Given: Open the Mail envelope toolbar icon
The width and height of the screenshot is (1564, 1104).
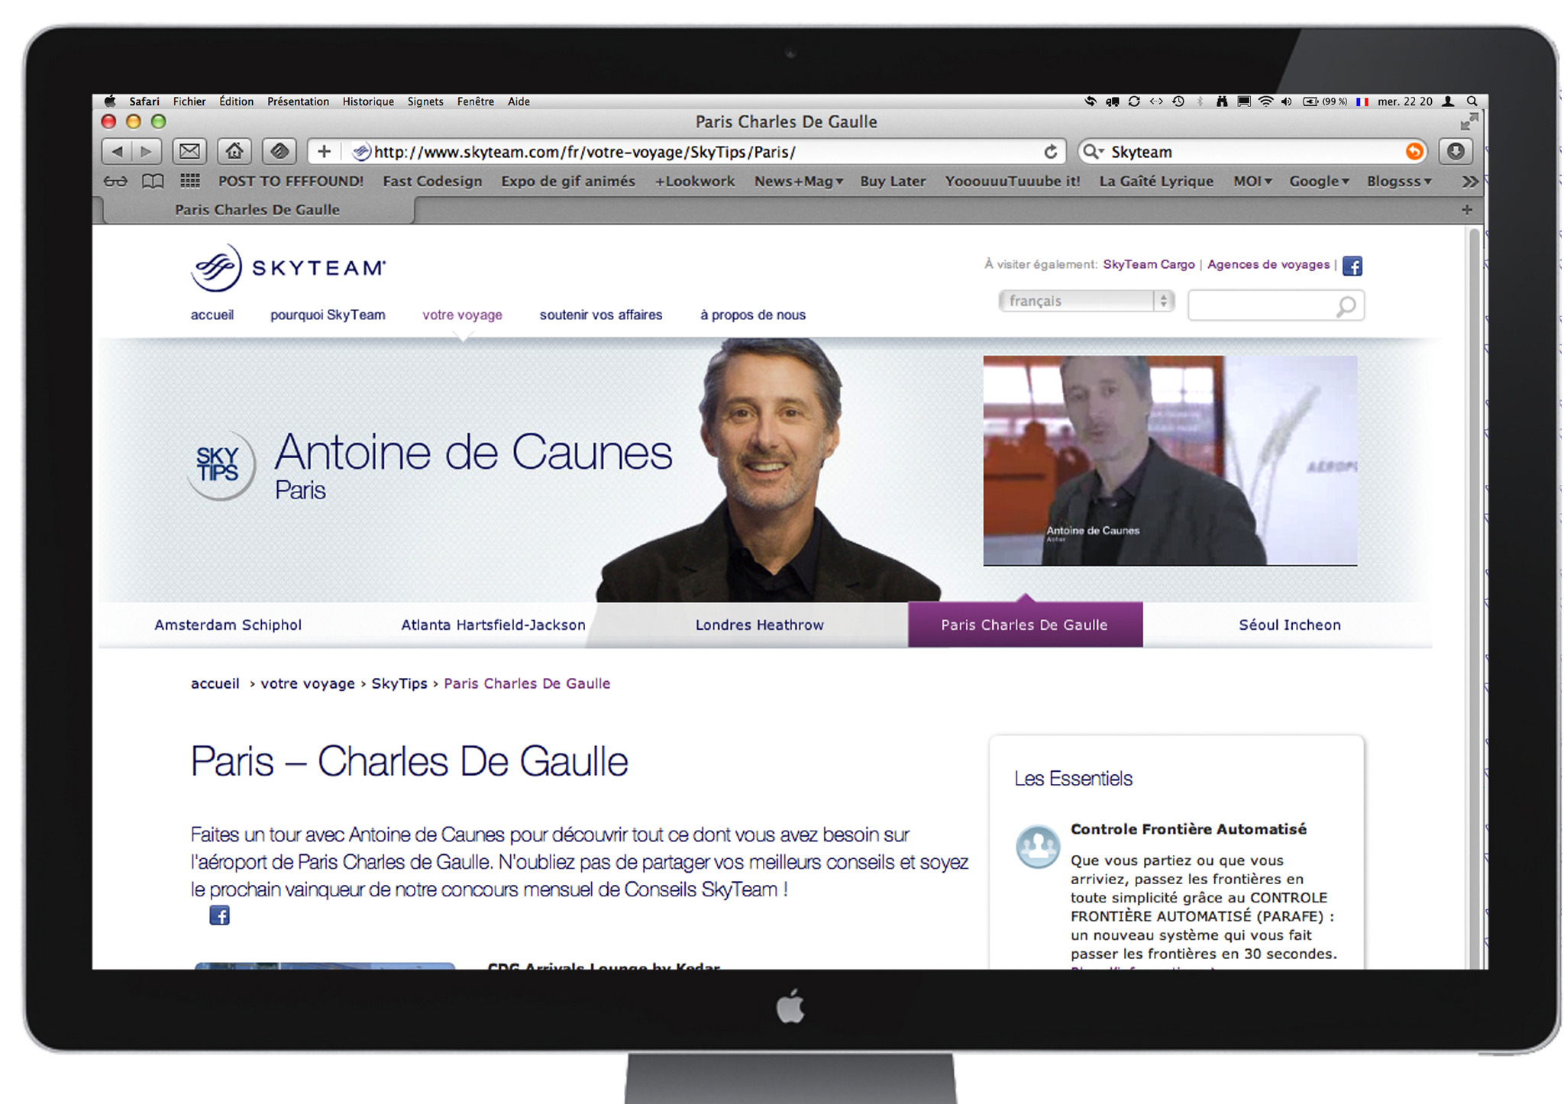Looking at the screenshot, I should pyautogui.click(x=189, y=151).
